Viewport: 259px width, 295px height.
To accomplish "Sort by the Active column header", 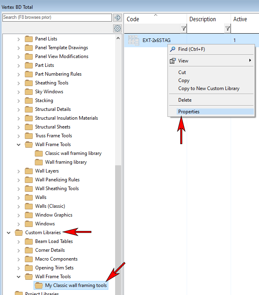I will click(x=245, y=19).
